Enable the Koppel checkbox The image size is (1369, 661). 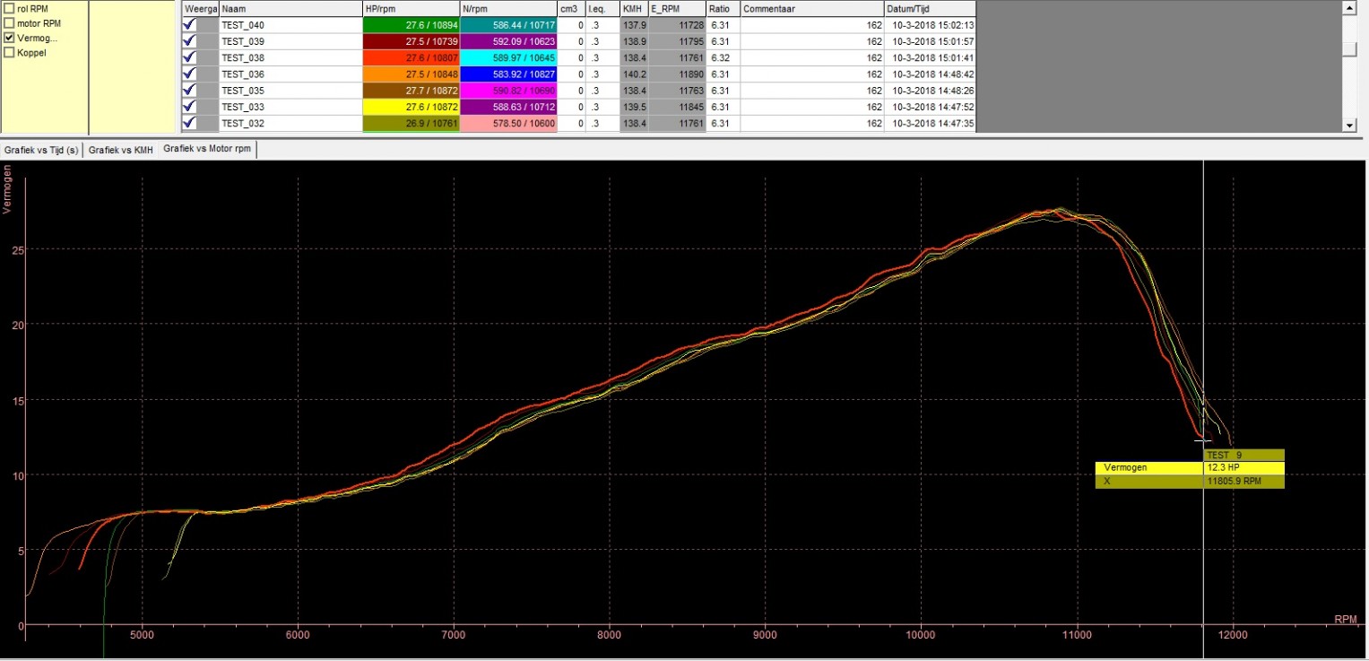pyautogui.click(x=9, y=53)
